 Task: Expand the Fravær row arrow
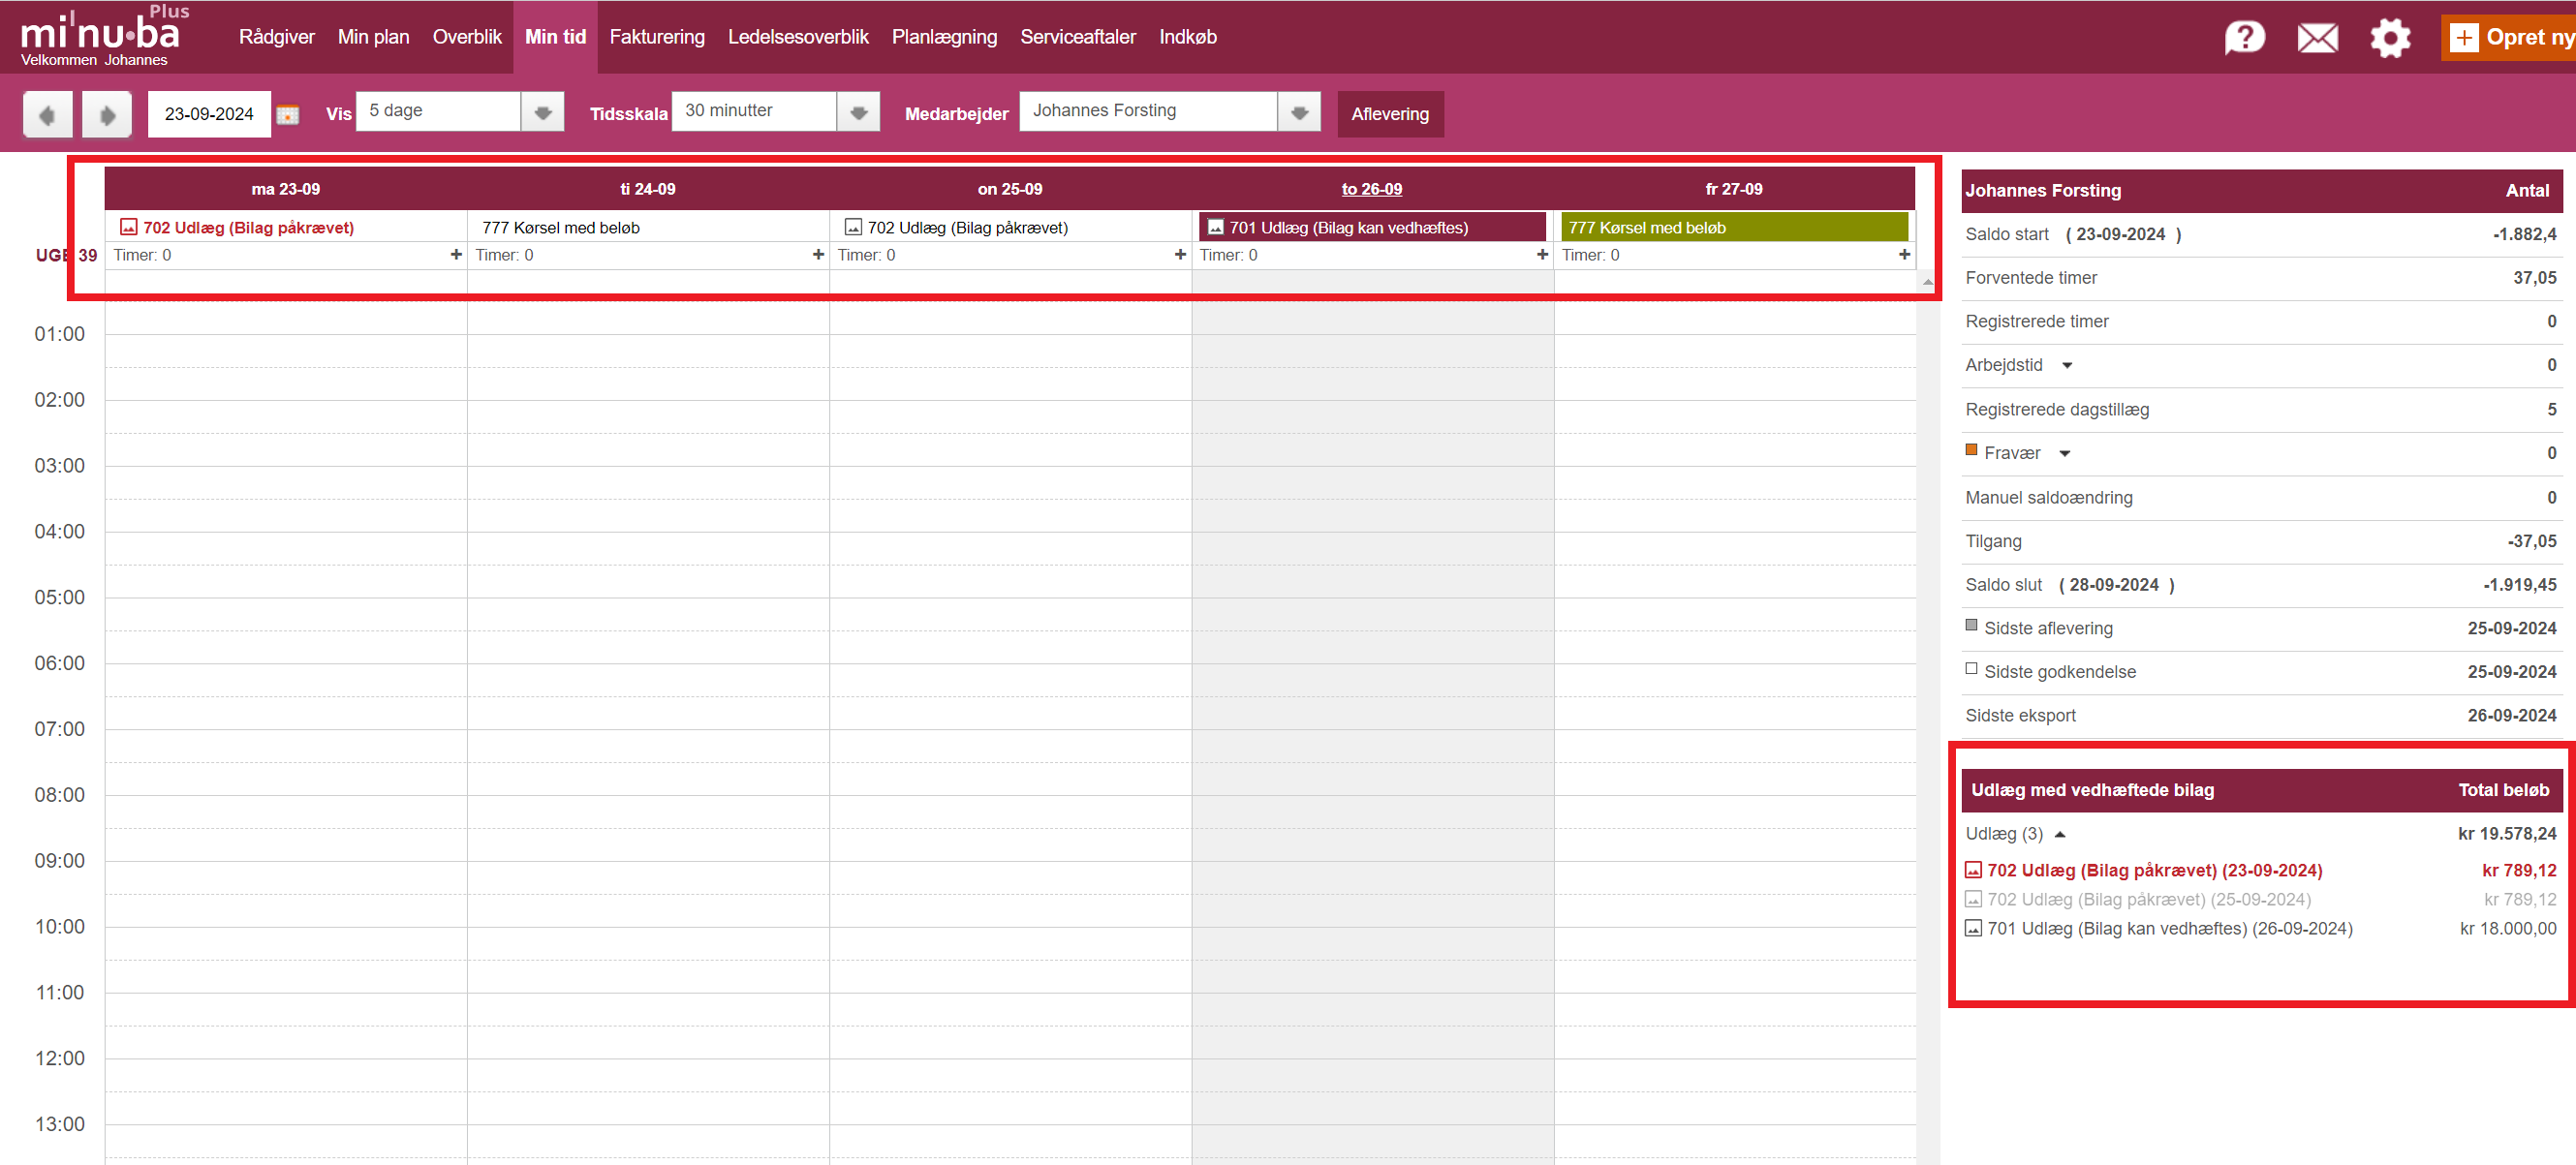(2064, 454)
